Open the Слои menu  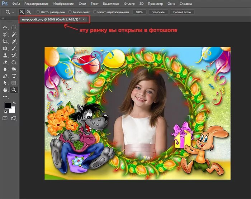pyautogui.click(x=82, y=4)
